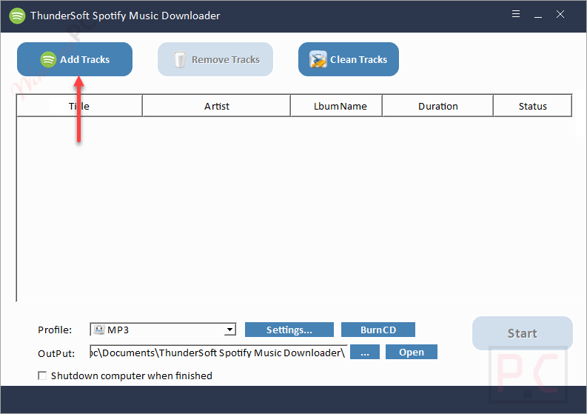The height and width of the screenshot is (414, 587).
Task: Enable Shutdown computer when finished checkbox
Action: tap(42, 375)
